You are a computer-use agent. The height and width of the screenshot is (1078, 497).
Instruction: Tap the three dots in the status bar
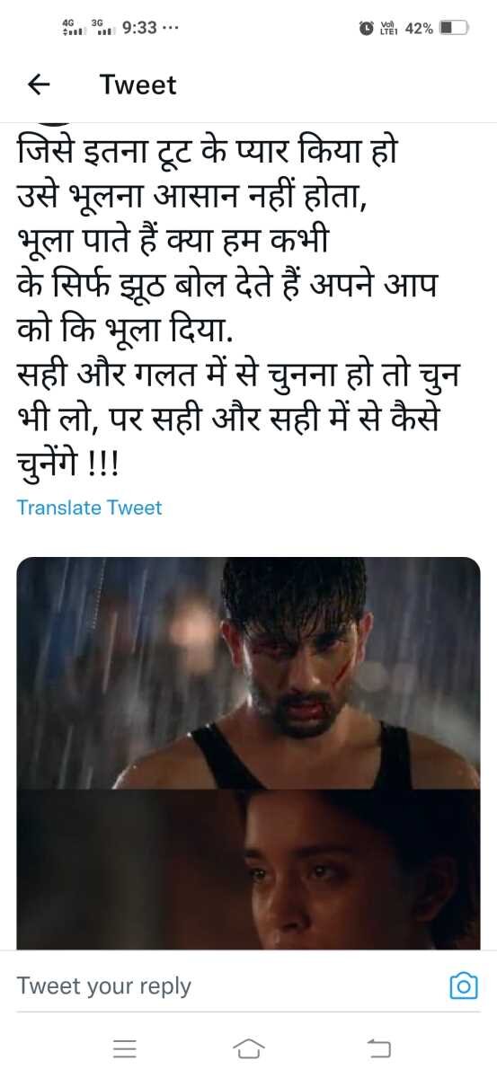click(172, 28)
